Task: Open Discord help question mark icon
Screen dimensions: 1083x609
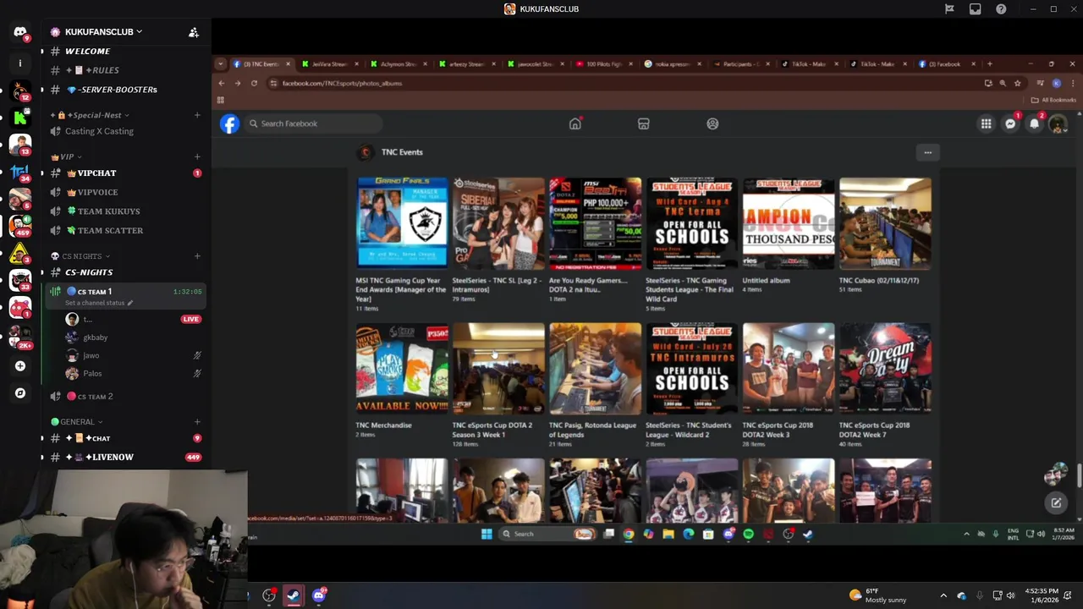Action: (1001, 9)
